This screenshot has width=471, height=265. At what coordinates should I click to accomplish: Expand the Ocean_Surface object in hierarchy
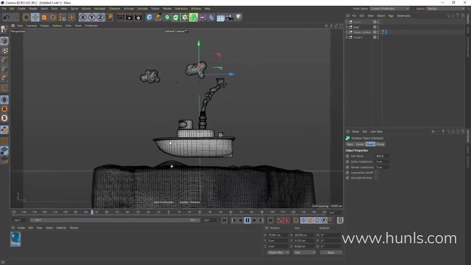click(x=347, y=32)
